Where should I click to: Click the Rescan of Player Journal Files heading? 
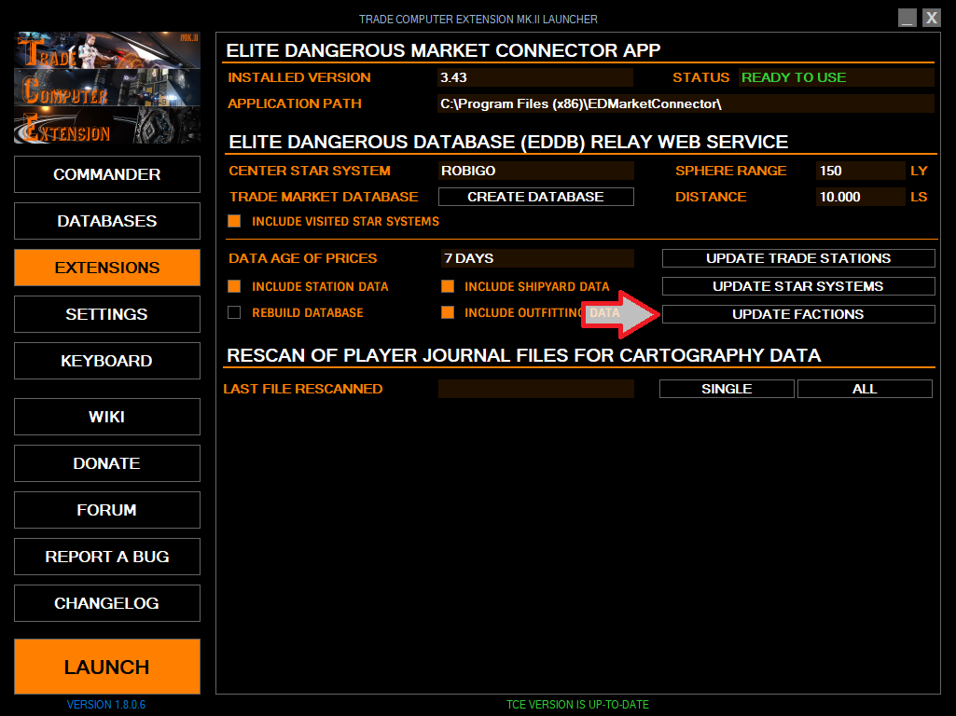click(x=524, y=355)
